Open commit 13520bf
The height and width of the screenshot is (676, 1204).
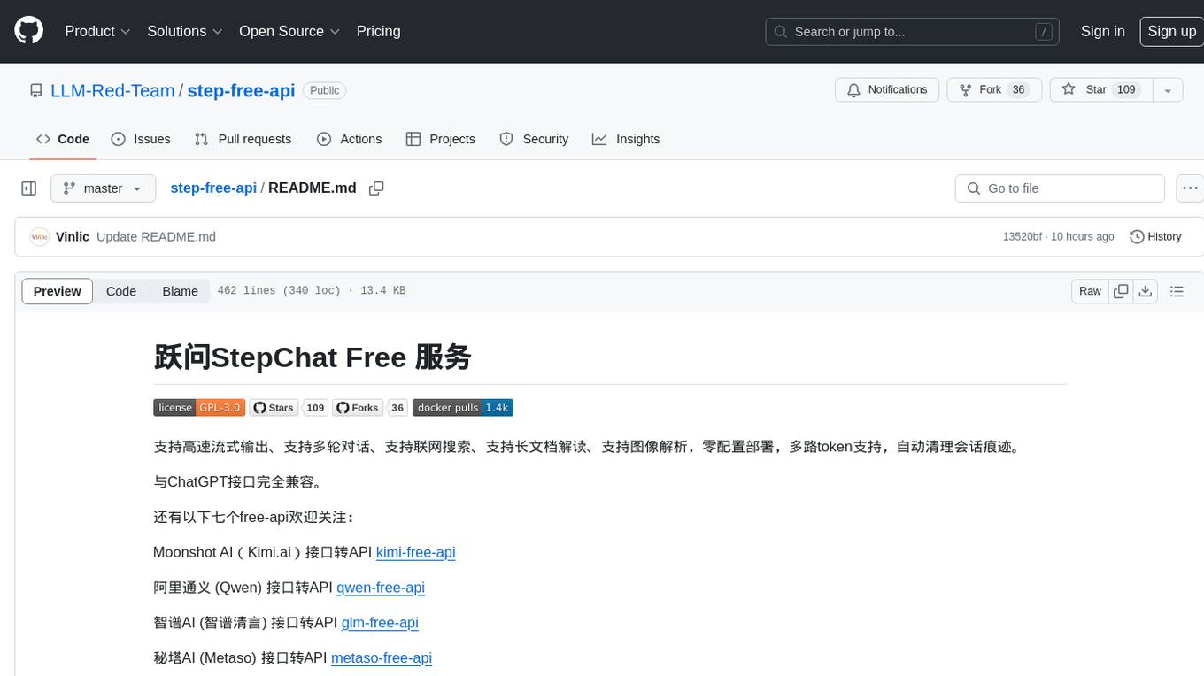point(1022,237)
